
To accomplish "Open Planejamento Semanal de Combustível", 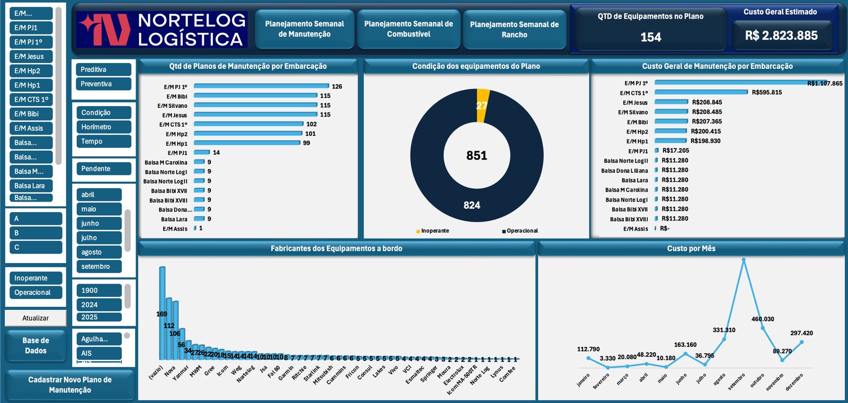I will click(408, 29).
